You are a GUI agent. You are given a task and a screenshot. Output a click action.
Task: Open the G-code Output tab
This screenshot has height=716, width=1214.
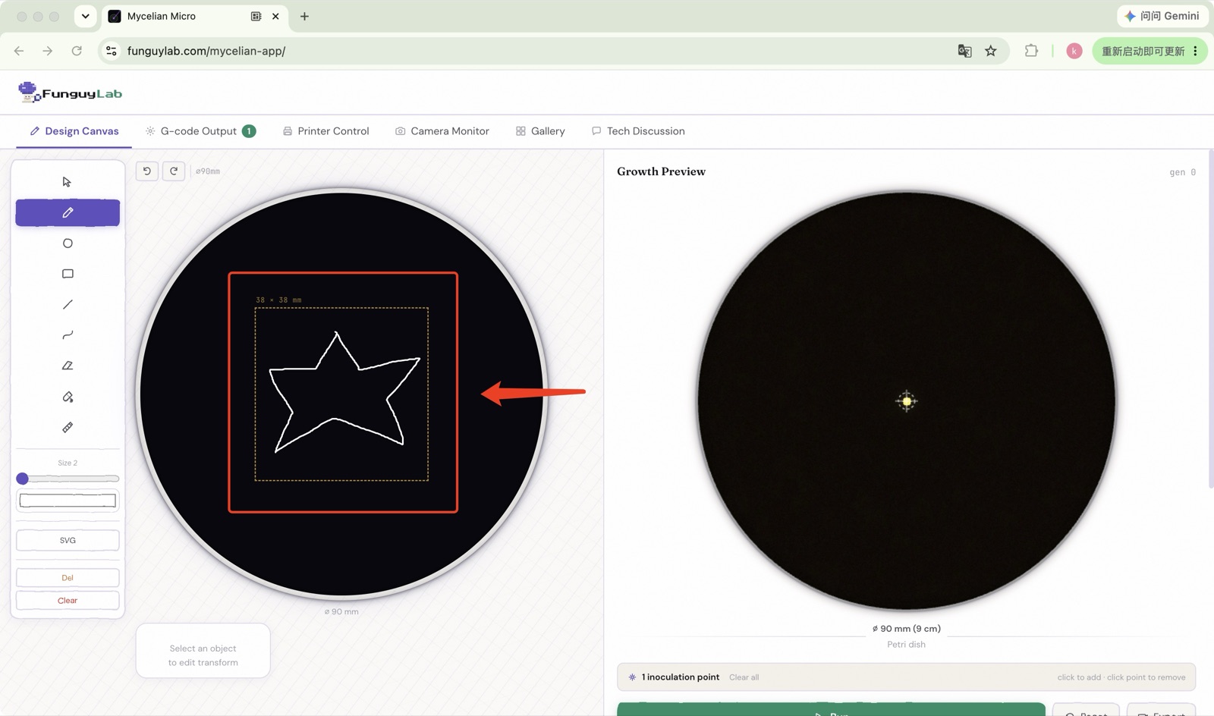coord(200,131)
